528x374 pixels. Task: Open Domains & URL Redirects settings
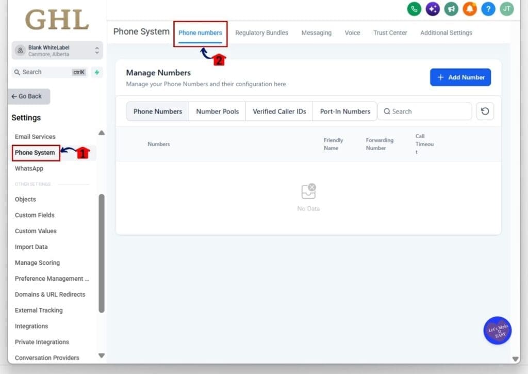click(50, 294)
